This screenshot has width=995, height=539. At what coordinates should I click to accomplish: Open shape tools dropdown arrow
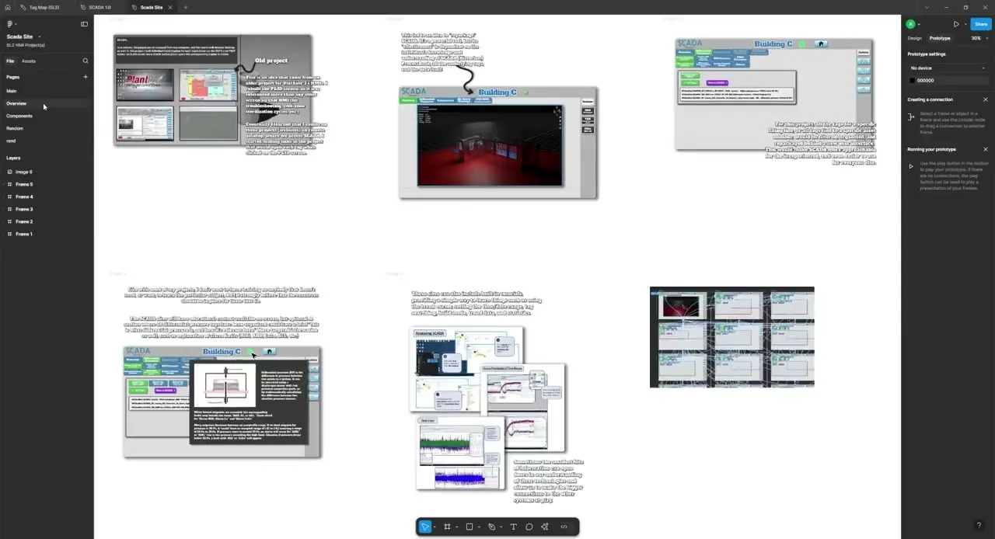coord(479,527)
